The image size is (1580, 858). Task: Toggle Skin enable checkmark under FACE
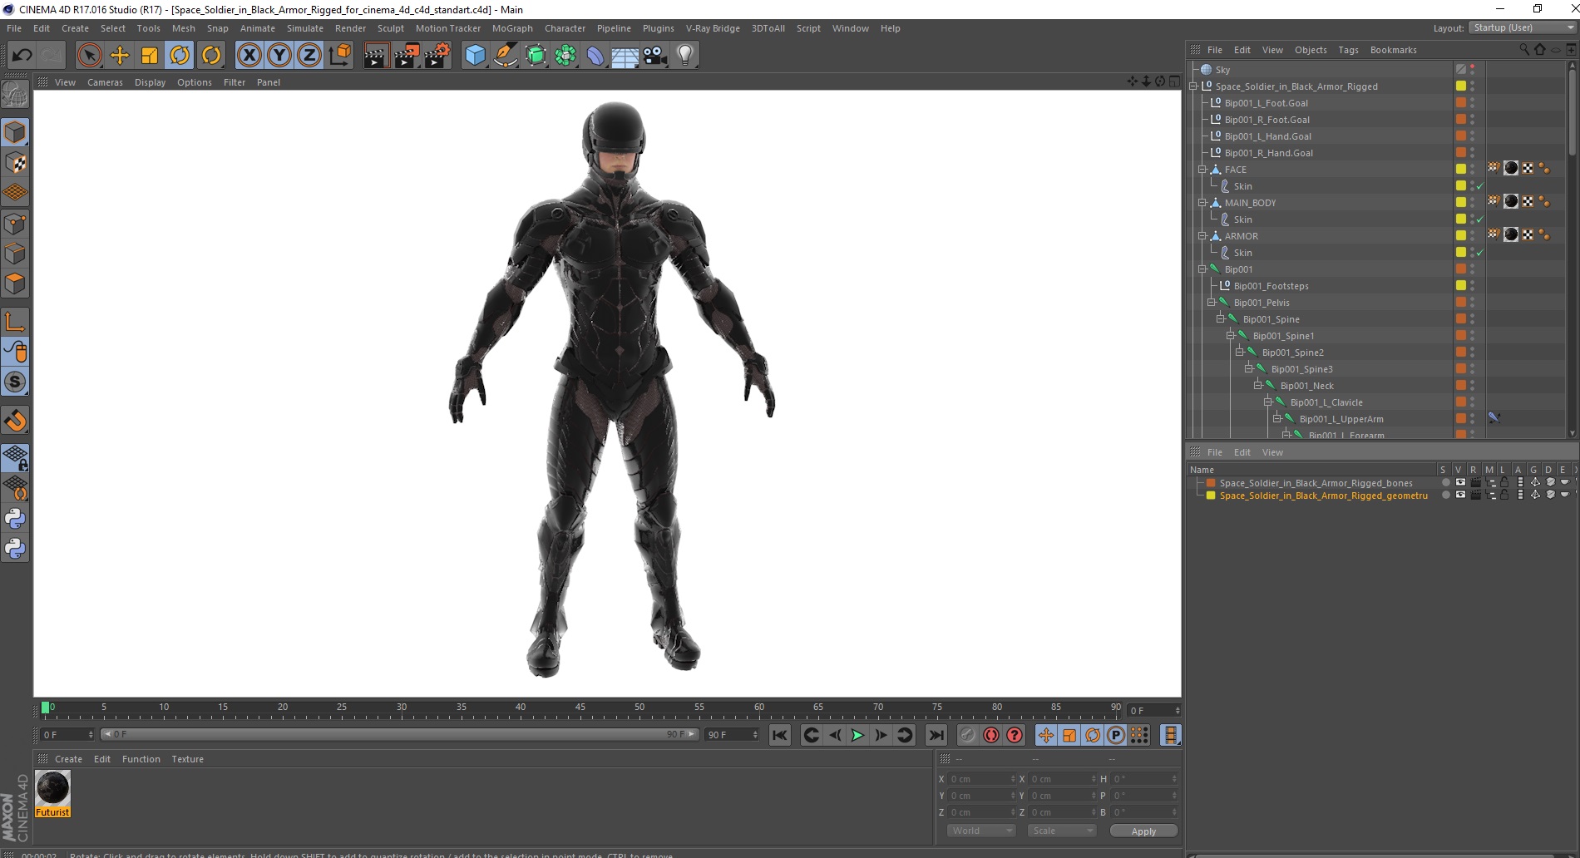[1480, 186]
